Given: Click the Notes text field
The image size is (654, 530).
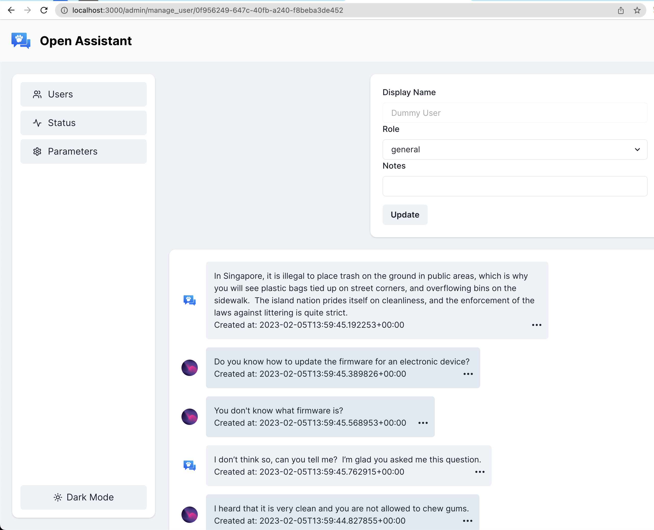Looking at the screenshot, I should 514,186.
